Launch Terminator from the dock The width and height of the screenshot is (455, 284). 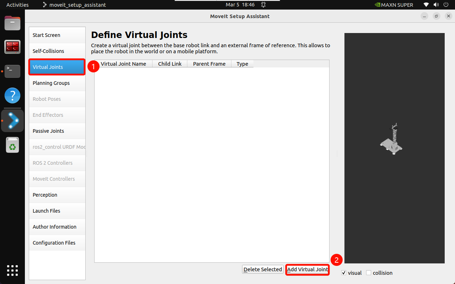12,47
